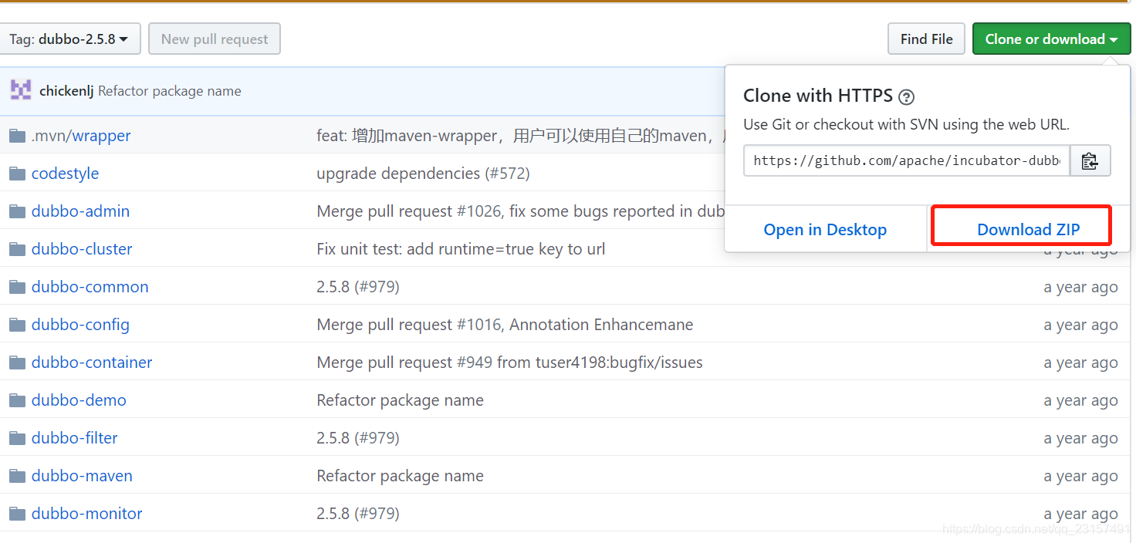Click the Find File button
The height and width of the screenshot is (543, 1136).
tap(926, 39)
